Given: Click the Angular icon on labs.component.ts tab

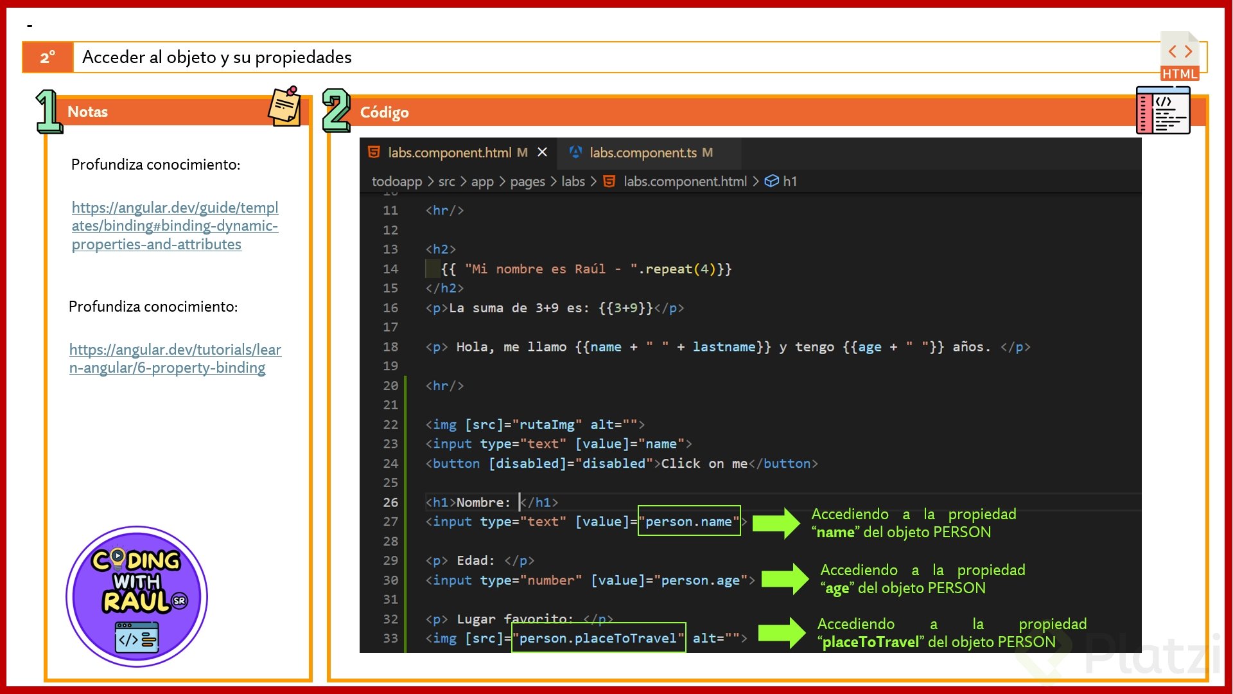Looking at the screenshot, I should tap(575, 152).
